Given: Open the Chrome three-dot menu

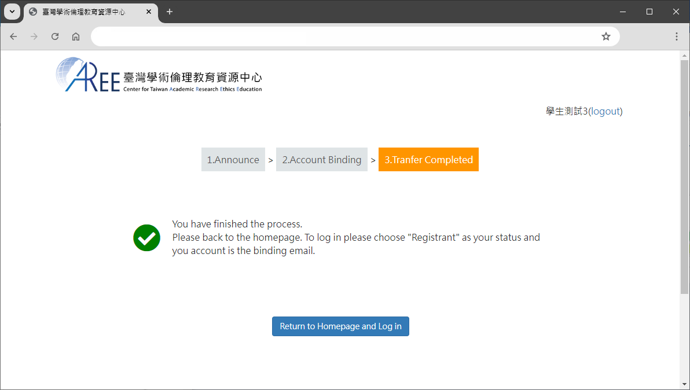Looking at the screenshot, I should [676, 36].
